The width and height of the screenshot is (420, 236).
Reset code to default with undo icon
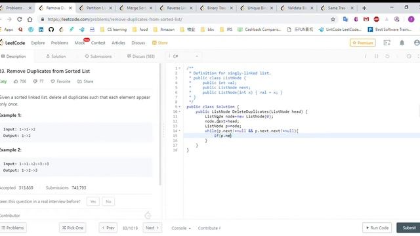click(387, 56)
